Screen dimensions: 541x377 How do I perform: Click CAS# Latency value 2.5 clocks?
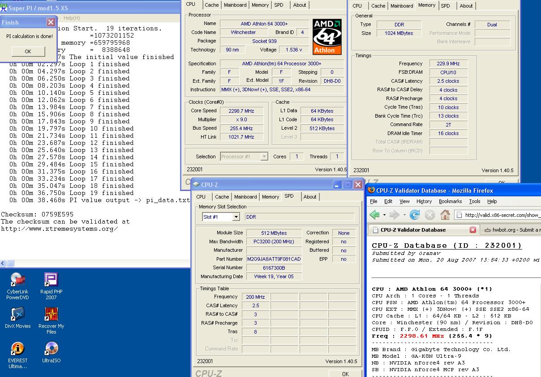pyautogui.click(x=449, y=81)
